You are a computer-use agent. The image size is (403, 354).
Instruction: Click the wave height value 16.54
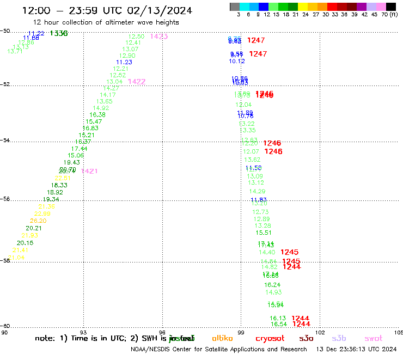tap(279, 324)
